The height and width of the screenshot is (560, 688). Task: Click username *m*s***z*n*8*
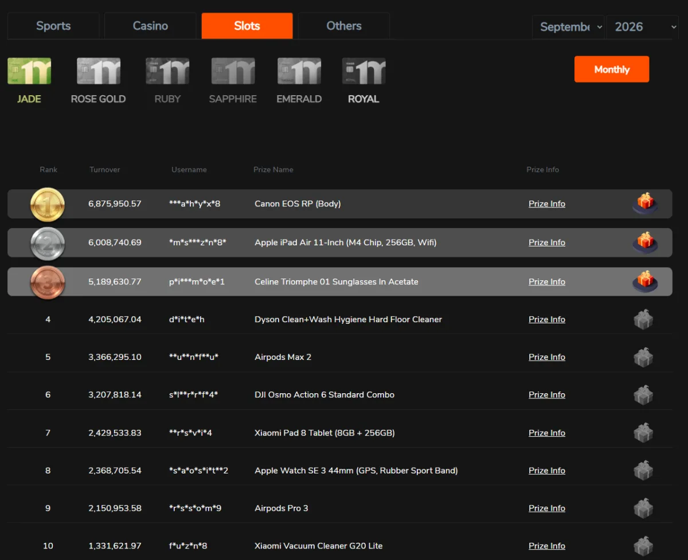198,243
